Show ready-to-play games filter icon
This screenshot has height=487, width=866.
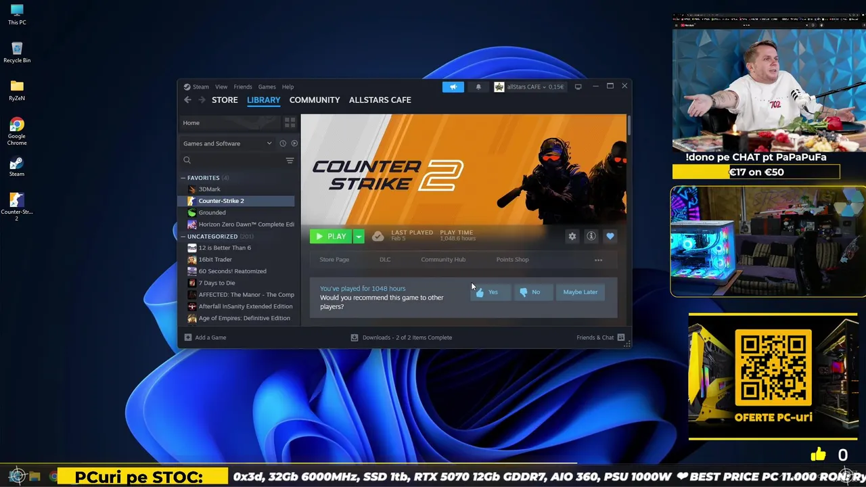294,143
